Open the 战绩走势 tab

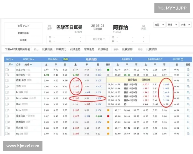pos(75,49)
